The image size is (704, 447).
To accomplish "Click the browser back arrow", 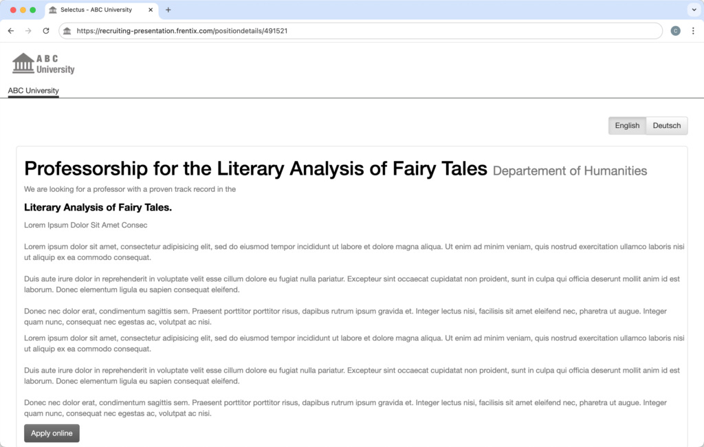I will [11, 31].
